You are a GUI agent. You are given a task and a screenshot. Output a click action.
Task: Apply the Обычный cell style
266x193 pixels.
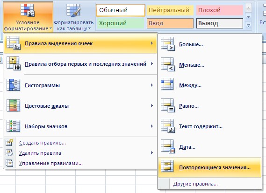[x=121, y=10]
